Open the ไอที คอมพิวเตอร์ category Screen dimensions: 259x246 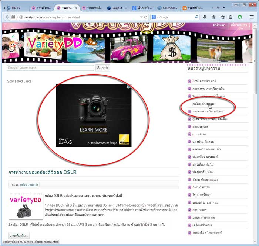tap(204, 81)
